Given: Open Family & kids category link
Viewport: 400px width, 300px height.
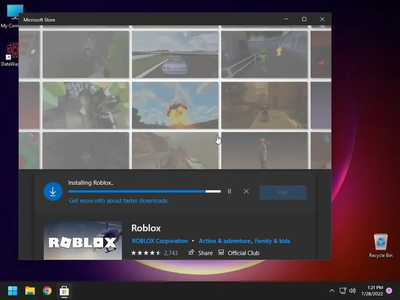Looking at the screenshot, I should (272, 241).
